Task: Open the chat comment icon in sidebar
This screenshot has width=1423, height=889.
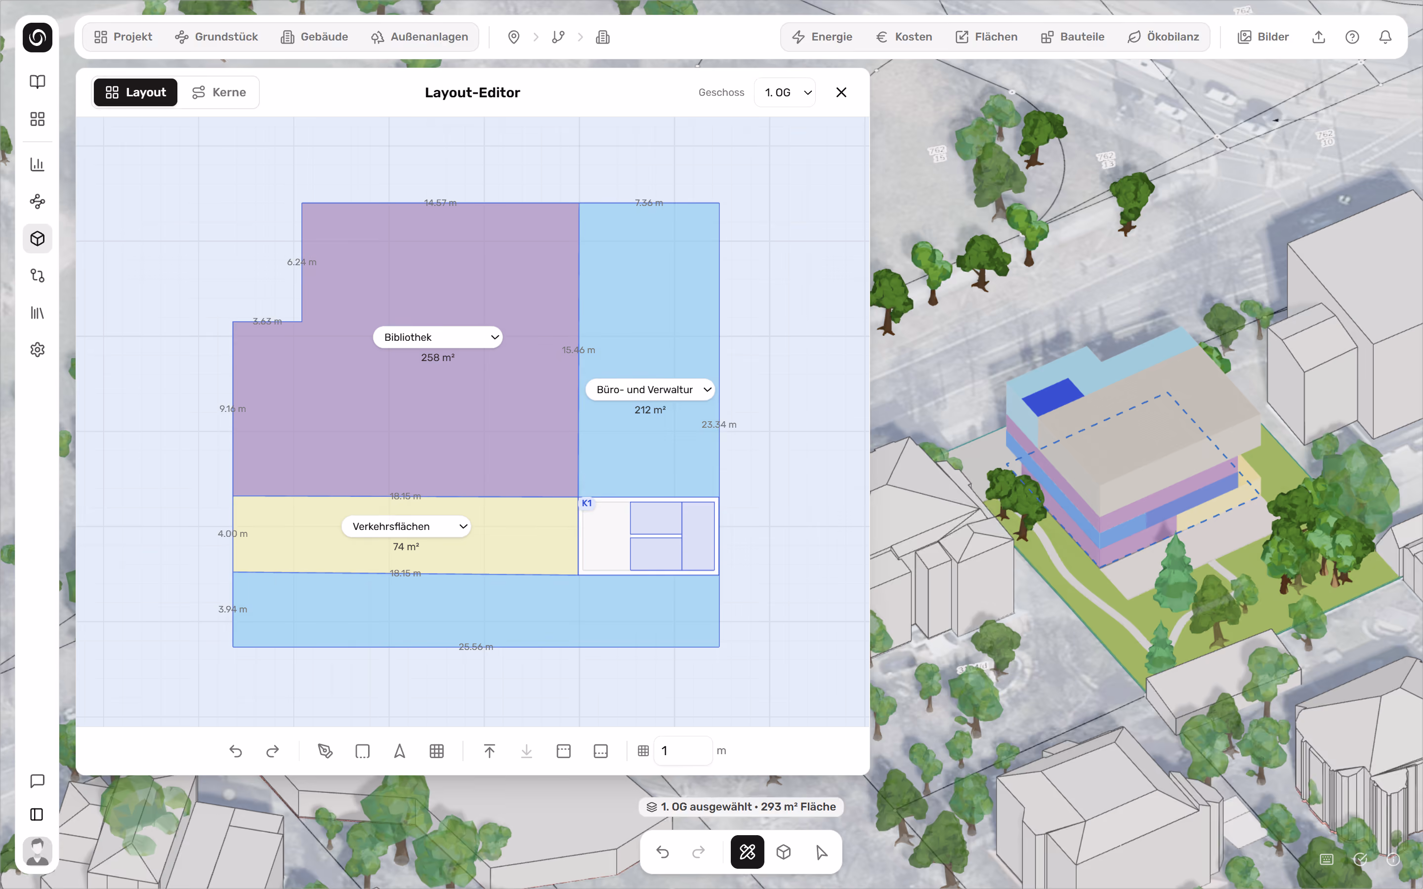Action: [37, 781]
